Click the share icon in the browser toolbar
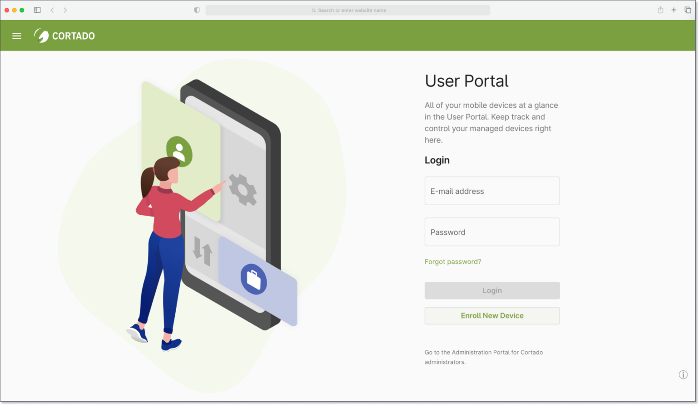Viewport: 699px width, 405px height. 660,10
